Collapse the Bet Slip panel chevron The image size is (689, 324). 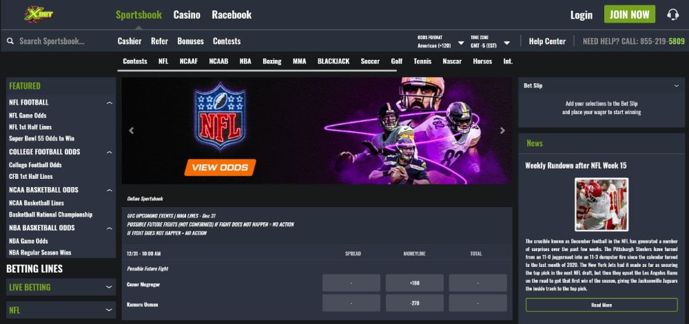(x=677, y=86)
